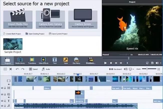Mute preview volume speaker icon
Image resolution: width=163 pixels, height=109 pixels.
point(157,63)
